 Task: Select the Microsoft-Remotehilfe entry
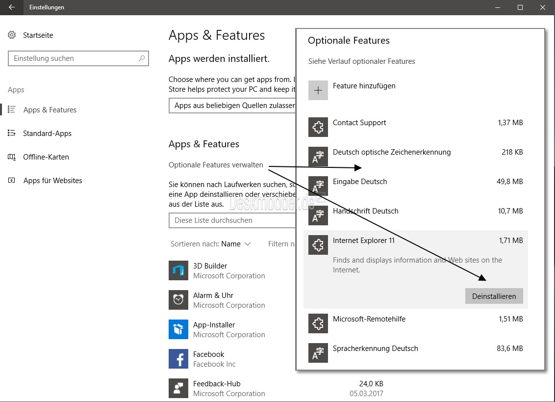[x=416, y=323]
